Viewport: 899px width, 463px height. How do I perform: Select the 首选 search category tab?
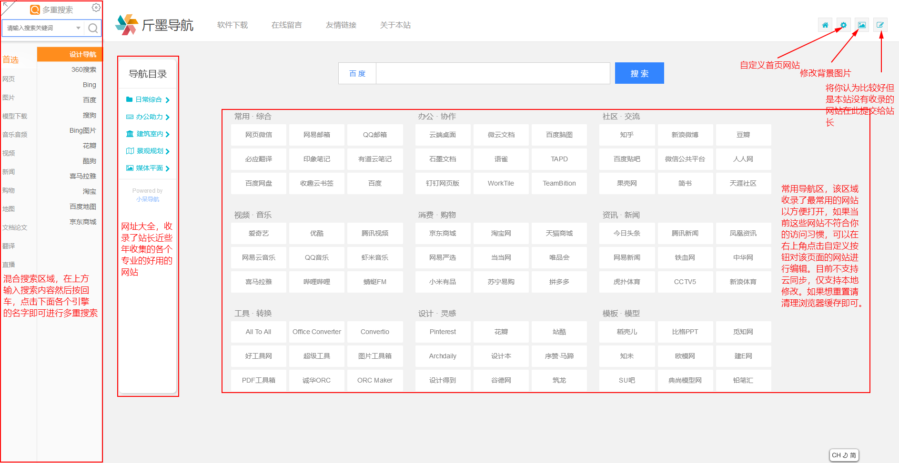click(x=10, y=59)
